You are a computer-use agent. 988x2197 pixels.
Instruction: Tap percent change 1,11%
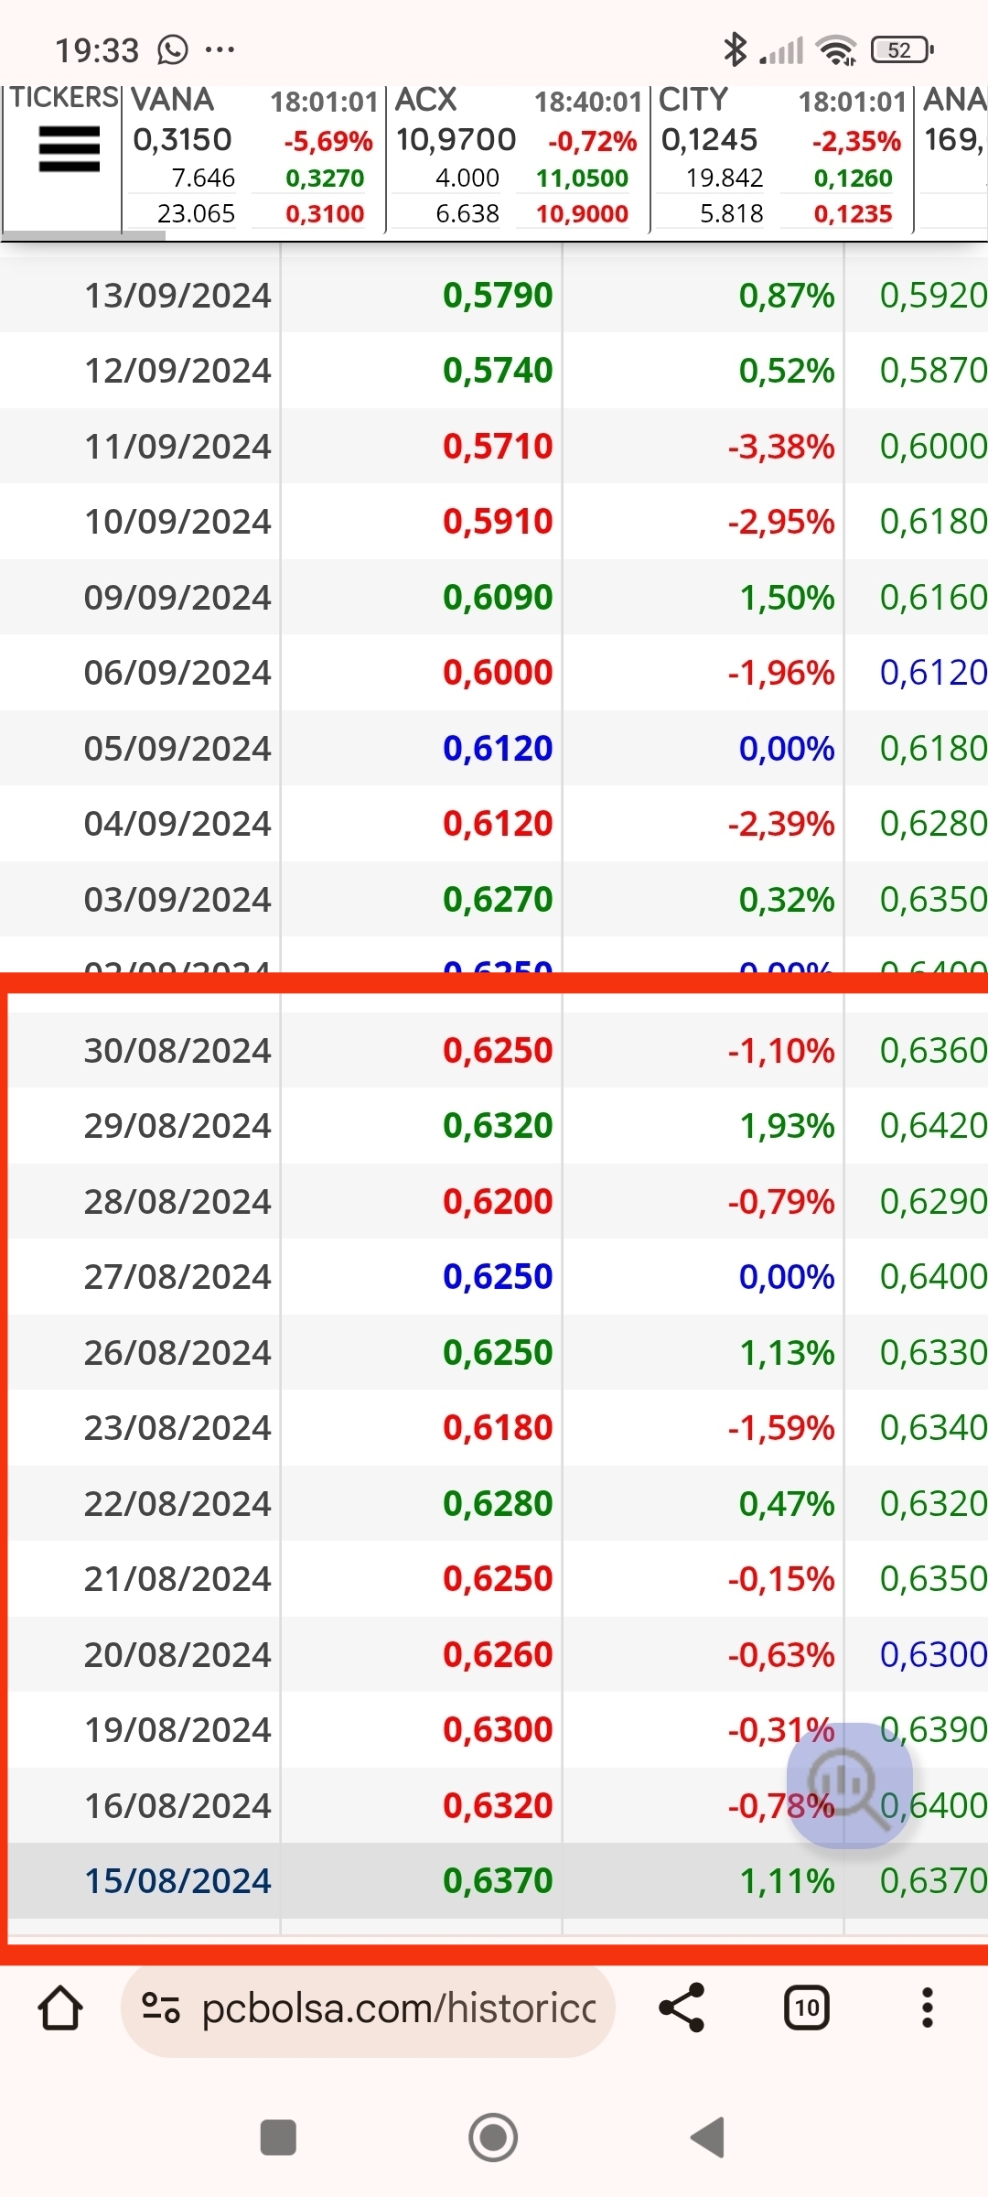click(x=787, y=1881)
